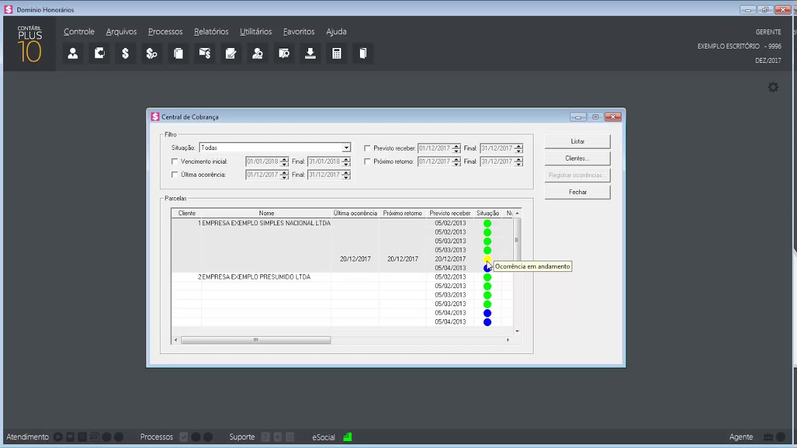Click the blue status dot in the last row
This screenshot has width=797, height=448.
pos(488,322)
